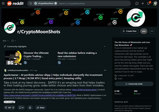
Task: Click The OG Home of Memecoins heading
Action: (132, 44)
